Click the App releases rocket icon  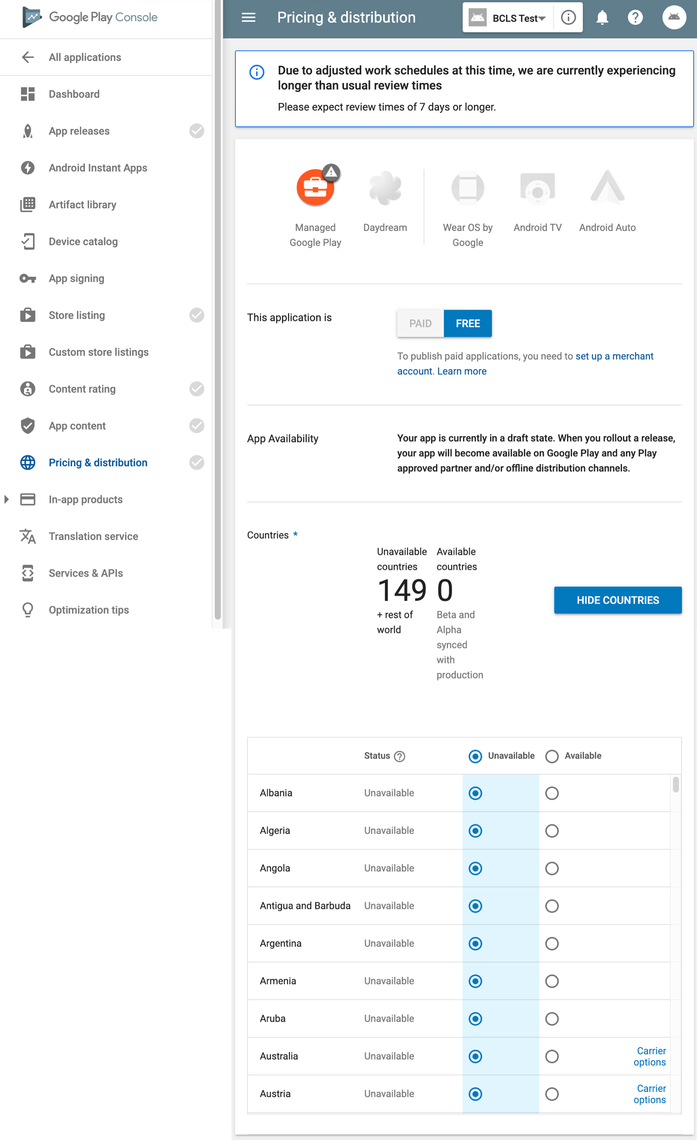tap(28, 131)
